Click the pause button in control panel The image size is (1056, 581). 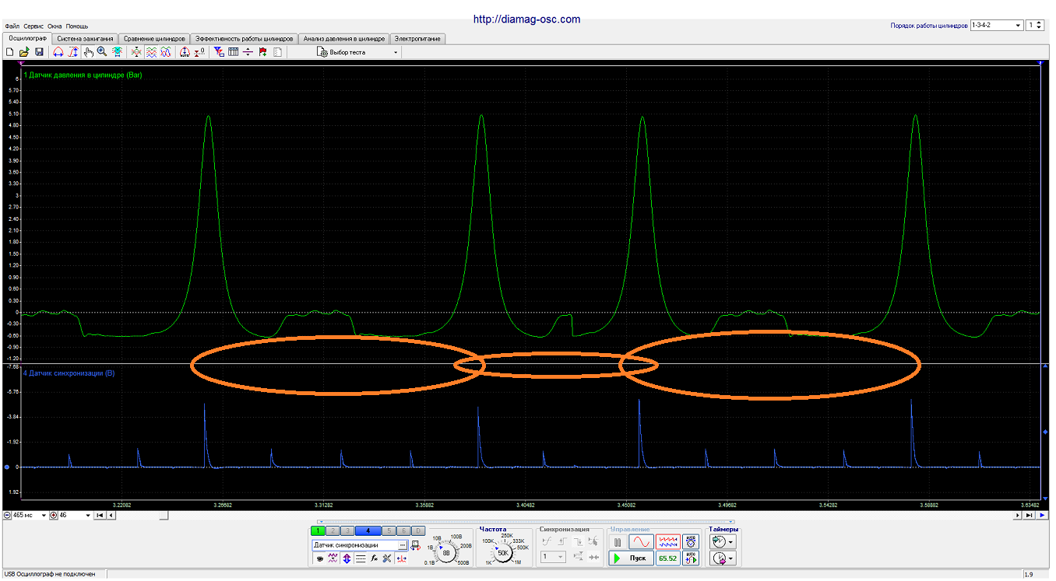(617, 541)
